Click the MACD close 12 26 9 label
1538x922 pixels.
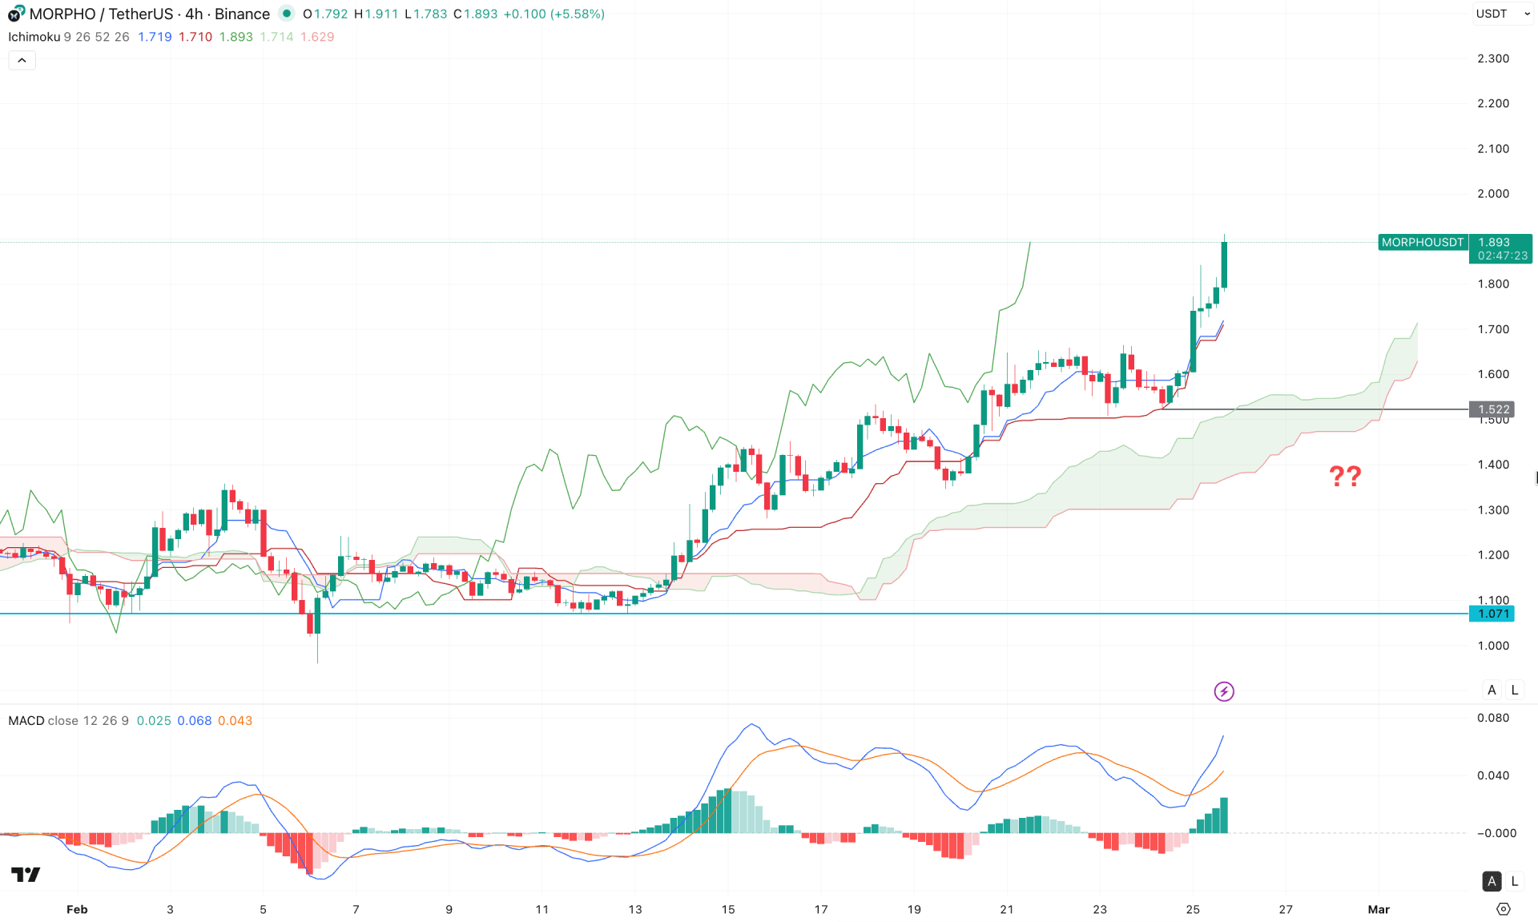click(68, 720)
